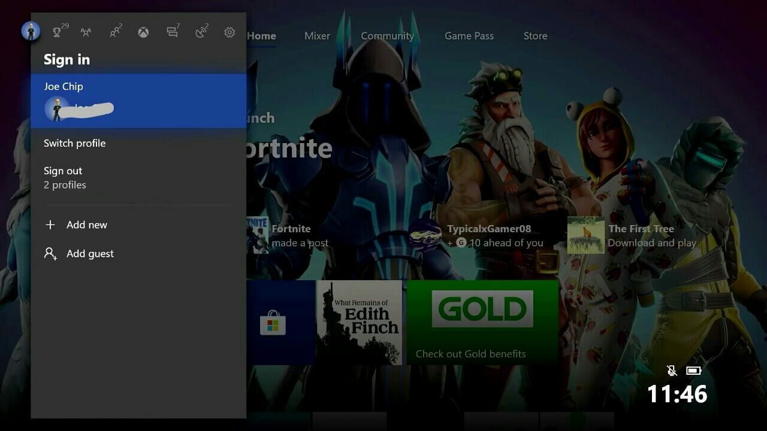The width and height of the screenshot is (767, 431).
Task: Open TypicalxGamer08 10 ahead of you
Action: 476,235
